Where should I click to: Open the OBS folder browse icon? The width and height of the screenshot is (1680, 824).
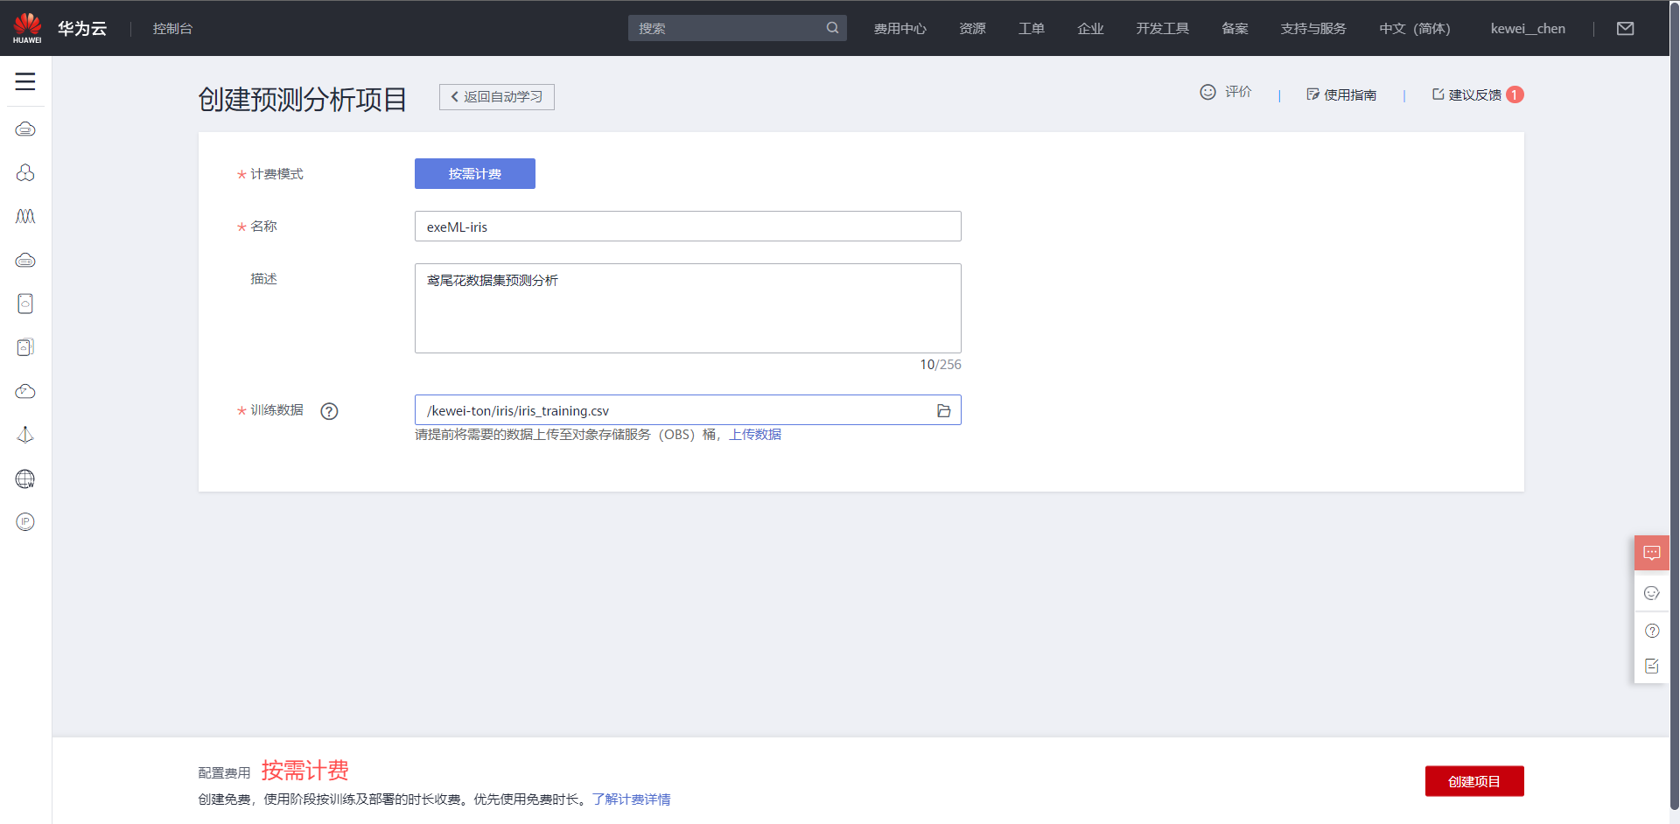coord(944,410)
